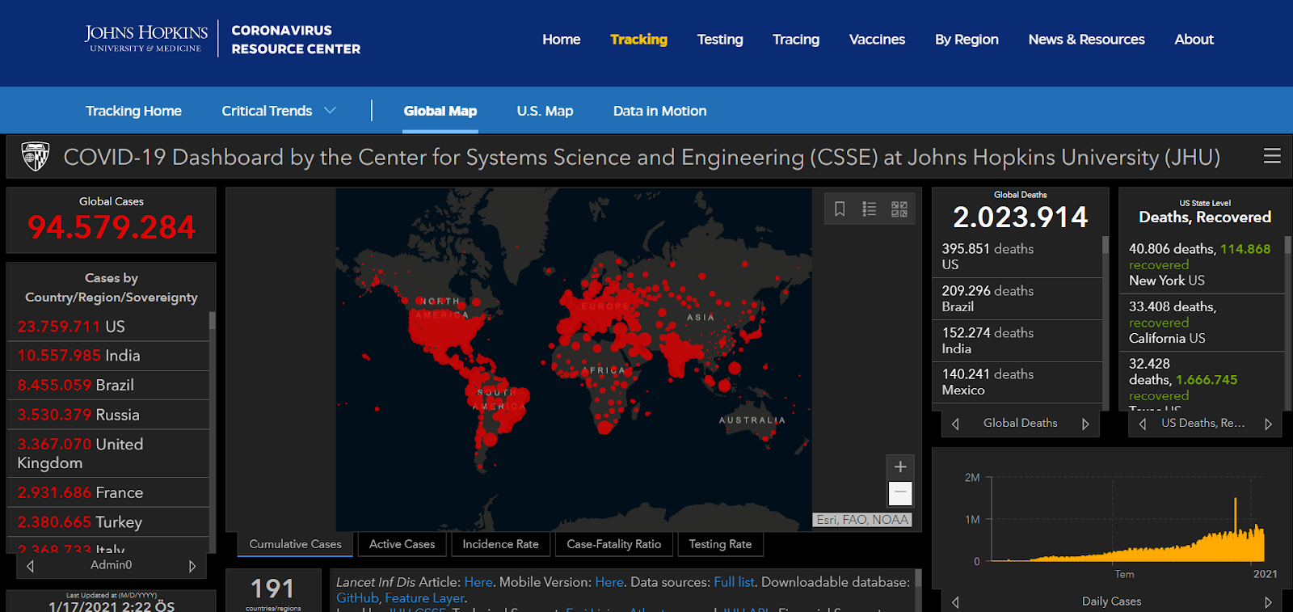Click the Coronavirus Resource Center title

click(296, 39)
